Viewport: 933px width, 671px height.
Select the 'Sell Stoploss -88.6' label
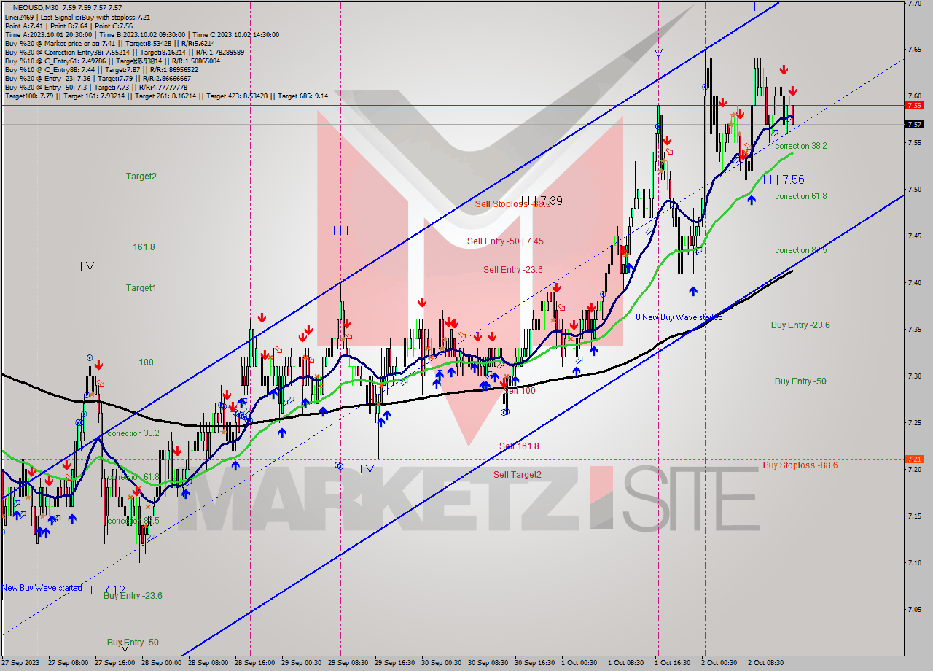coord(513,204)
